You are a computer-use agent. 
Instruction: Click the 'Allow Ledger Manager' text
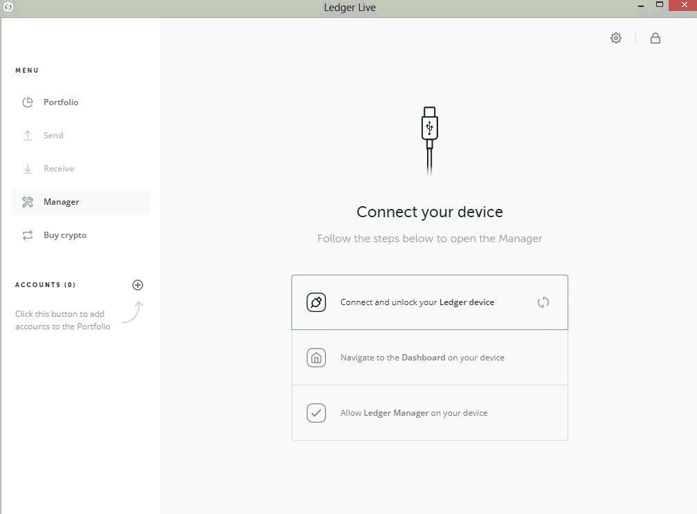414,413
